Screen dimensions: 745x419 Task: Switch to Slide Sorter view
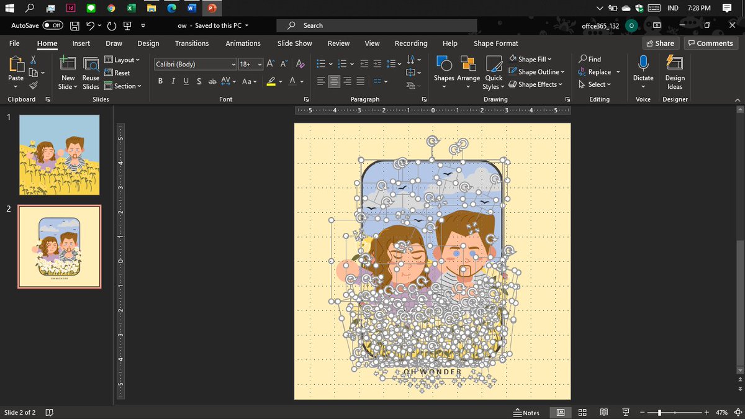pos(582,413)
